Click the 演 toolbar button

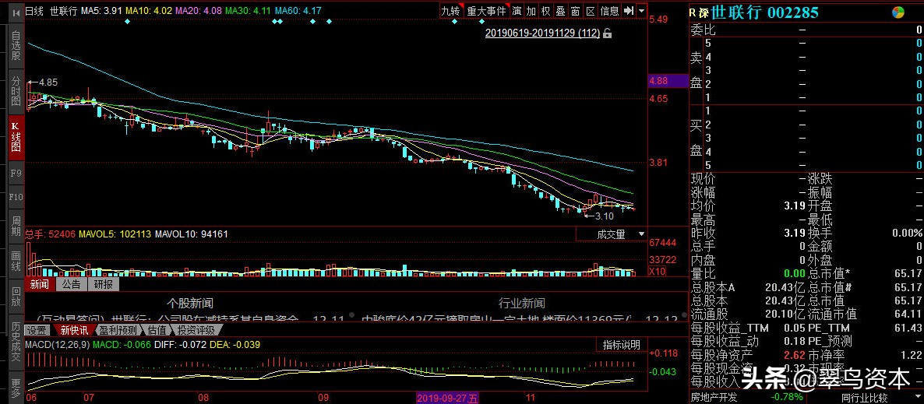517,11
